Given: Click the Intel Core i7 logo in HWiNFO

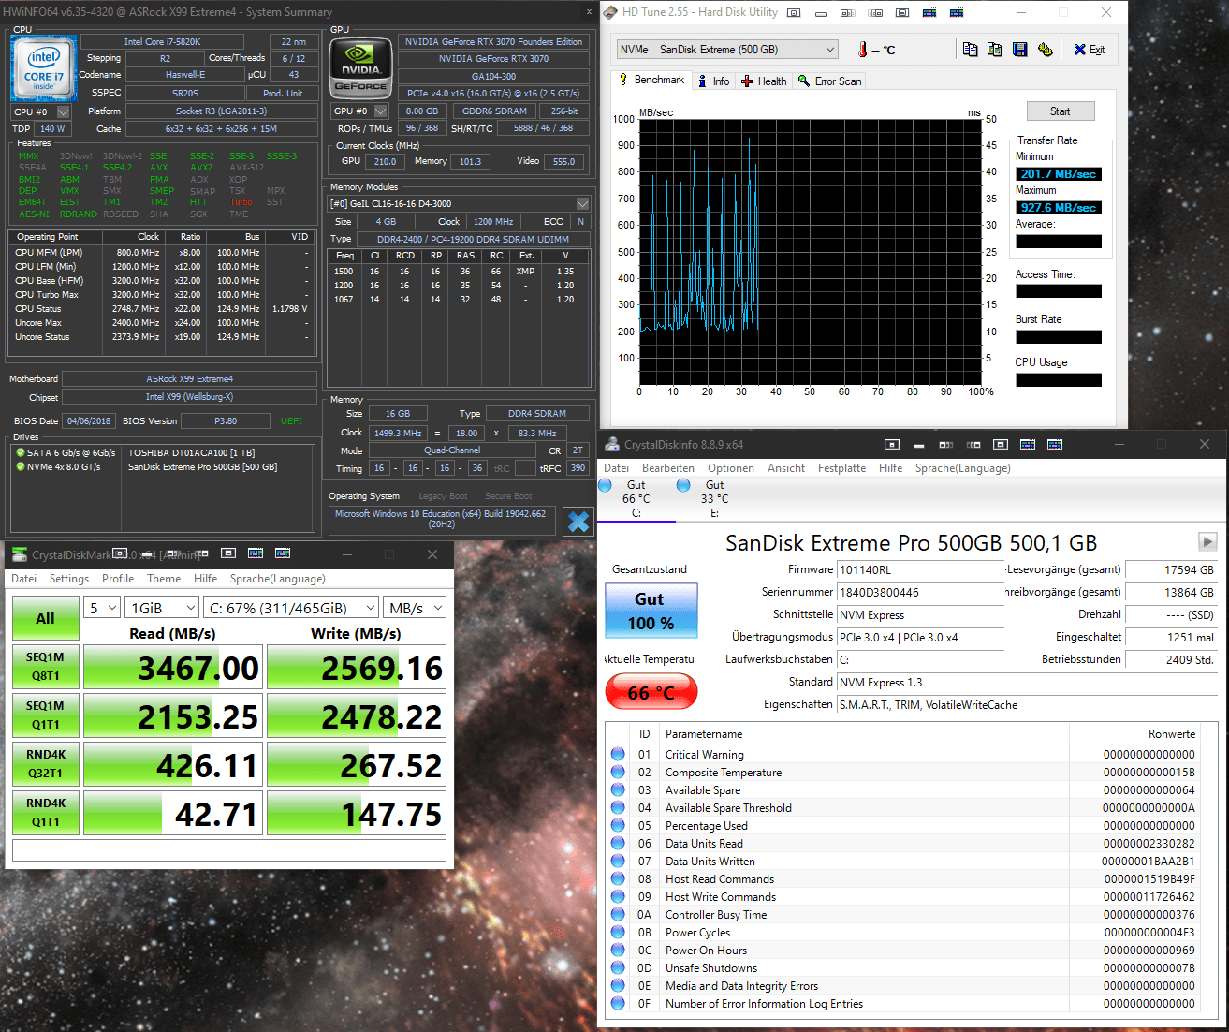Looking at the screenshot, I should (x=44, y=69).
